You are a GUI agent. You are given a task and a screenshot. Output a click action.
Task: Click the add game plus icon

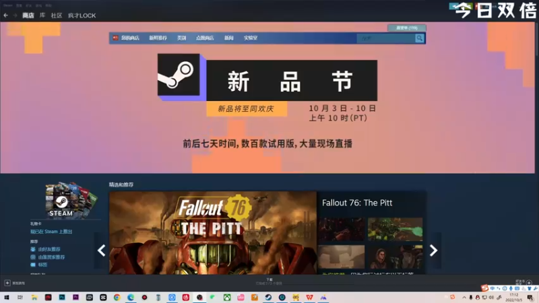[7, 283]
